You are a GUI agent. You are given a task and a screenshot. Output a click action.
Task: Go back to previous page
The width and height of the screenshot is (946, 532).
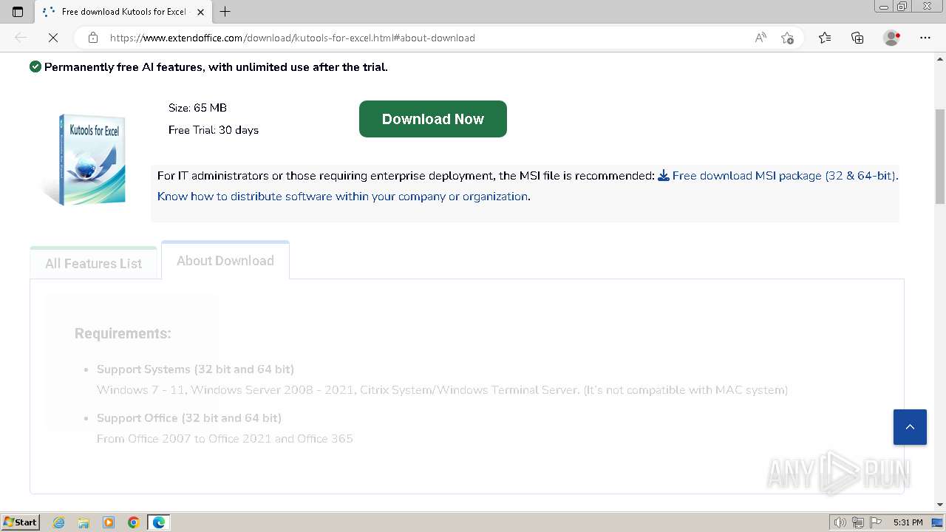(x=21, y=38)
